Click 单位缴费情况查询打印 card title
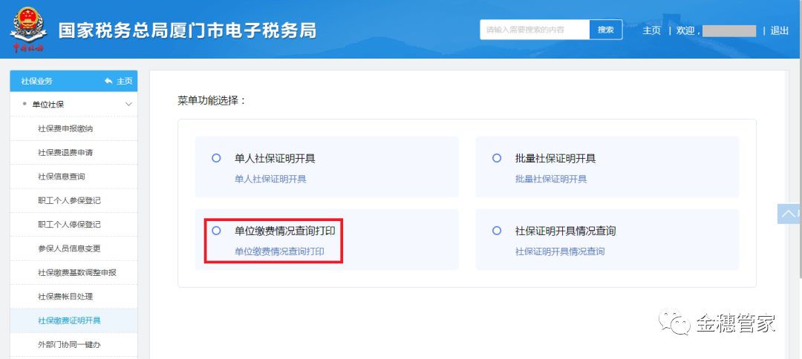This screenshot has height=359, width=802. (285, 231)
